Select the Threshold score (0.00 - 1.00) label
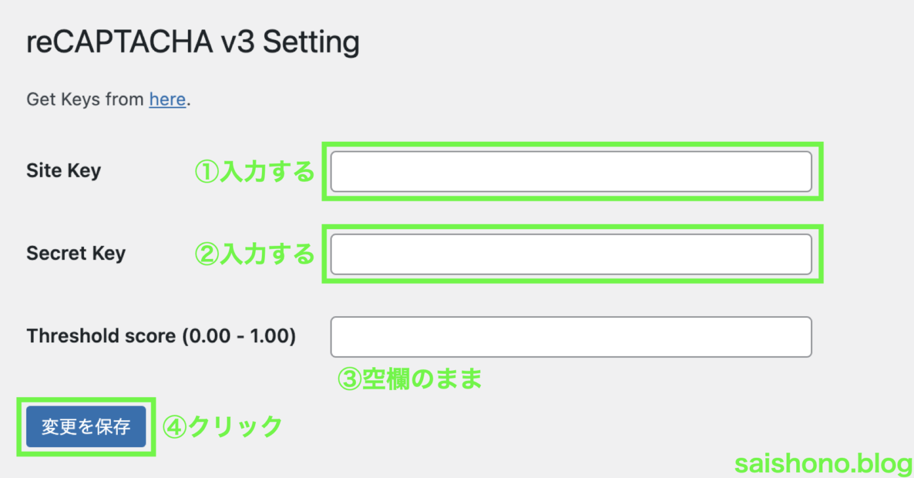The width and height of the screenshot is (914, 478). 159,336
